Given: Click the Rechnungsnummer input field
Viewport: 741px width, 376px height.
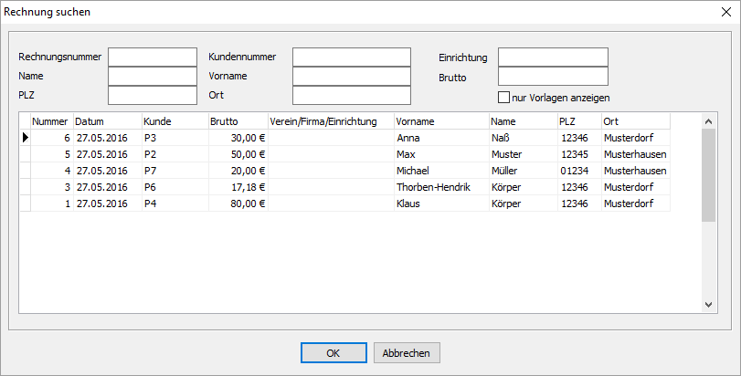Looking at the screenshot, I should [x=153, y=57].
